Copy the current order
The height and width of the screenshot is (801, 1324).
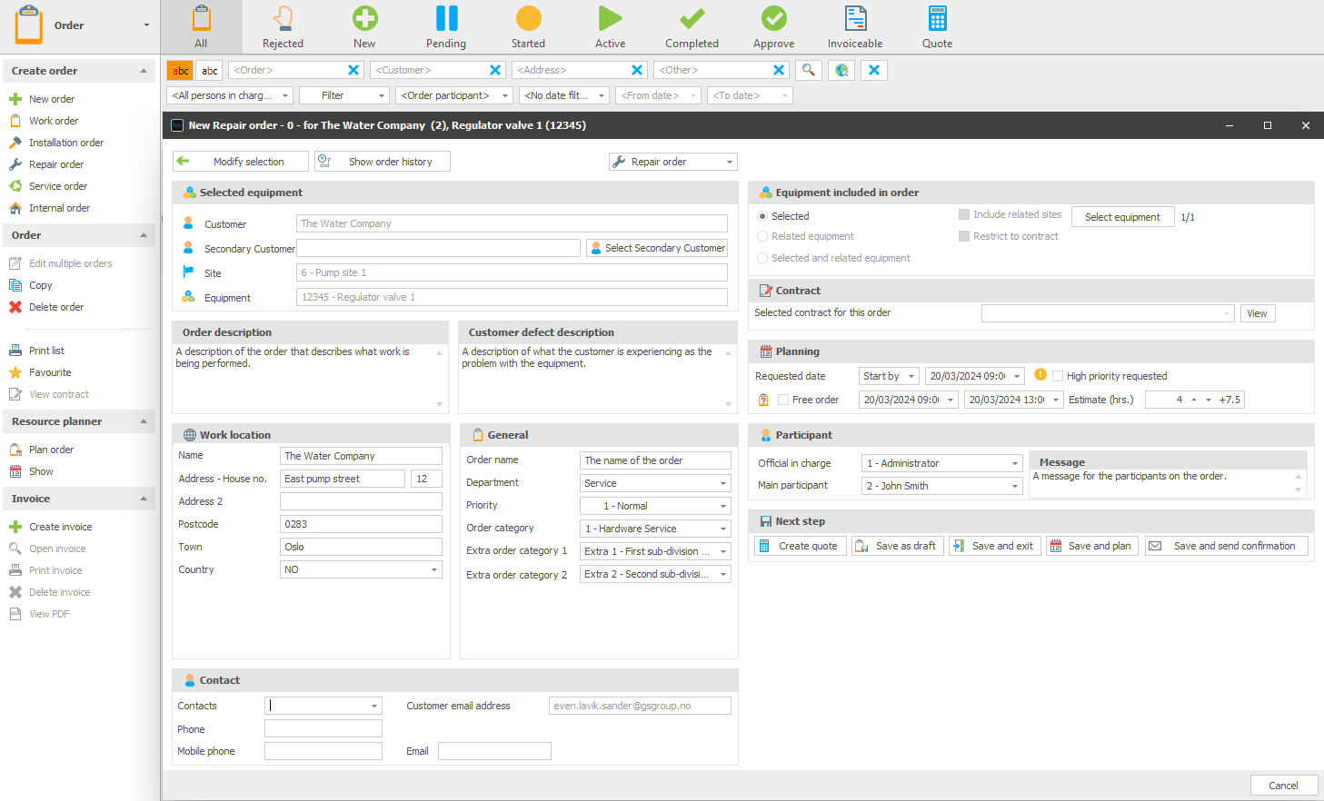[x=41, y=285]
